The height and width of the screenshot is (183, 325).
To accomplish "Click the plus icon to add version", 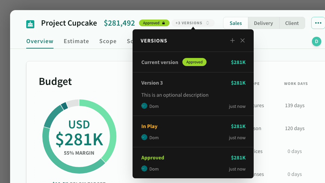I will click(232, 41).
